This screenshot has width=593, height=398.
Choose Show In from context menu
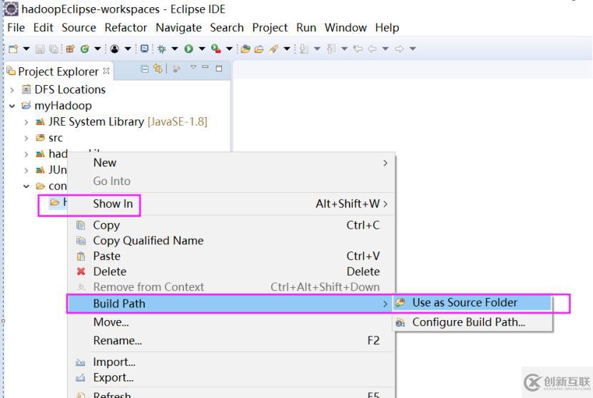(231, 204)
